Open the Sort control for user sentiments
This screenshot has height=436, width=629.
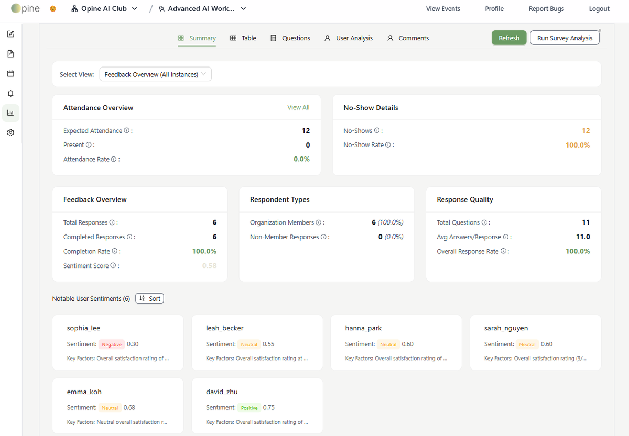click(150, 298)
